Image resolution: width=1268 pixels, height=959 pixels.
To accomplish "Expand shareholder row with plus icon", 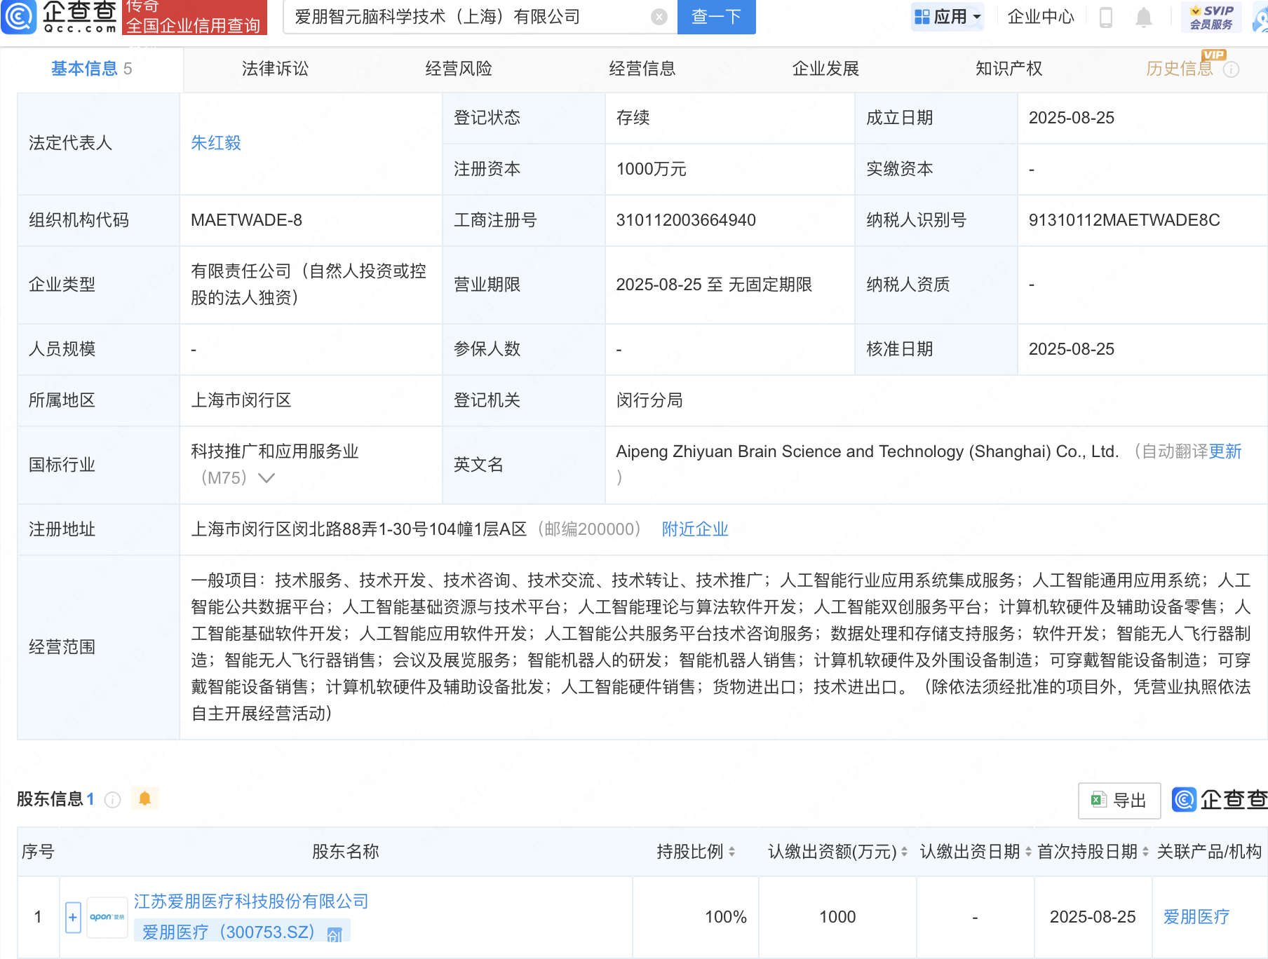I will click(73, 916).
